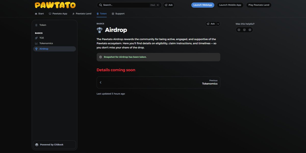Open the Pawtato Land tab
The image size is (306, 153).
82,14
